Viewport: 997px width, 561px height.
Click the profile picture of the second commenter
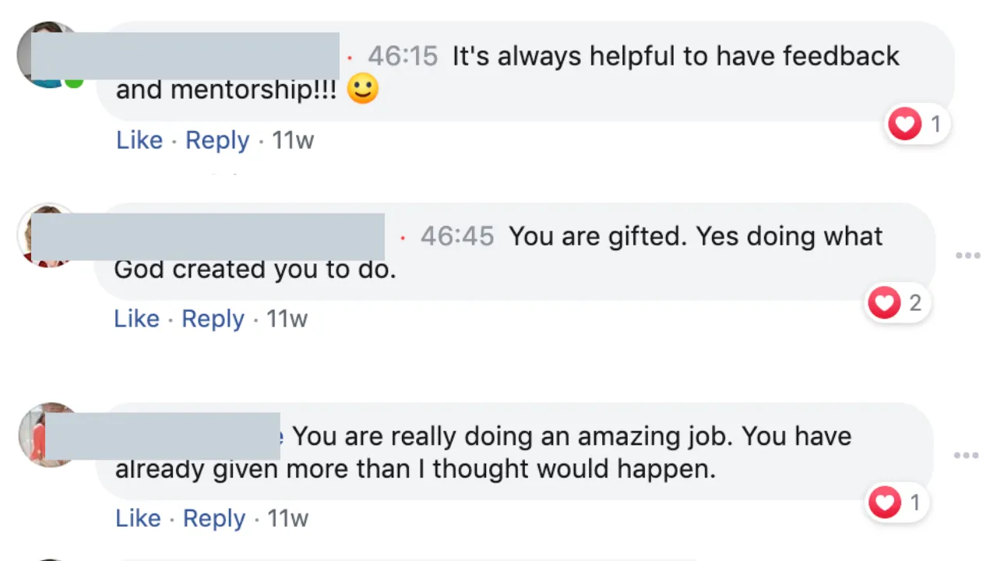[49, 235]
